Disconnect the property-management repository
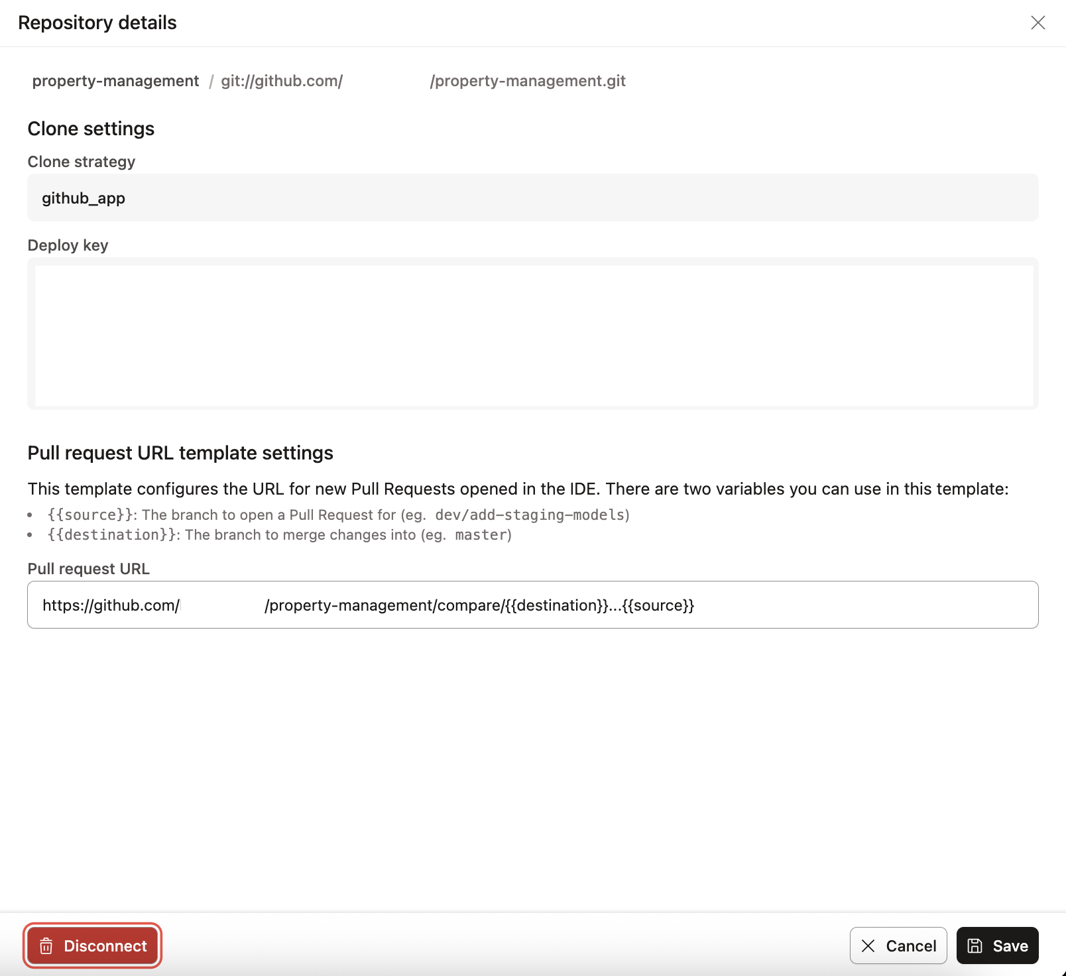This screenshot has height=976, width=1066. [92, 945]
